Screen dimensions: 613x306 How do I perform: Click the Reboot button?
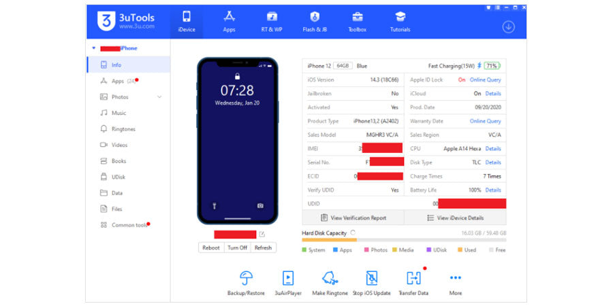pos(211,248)
